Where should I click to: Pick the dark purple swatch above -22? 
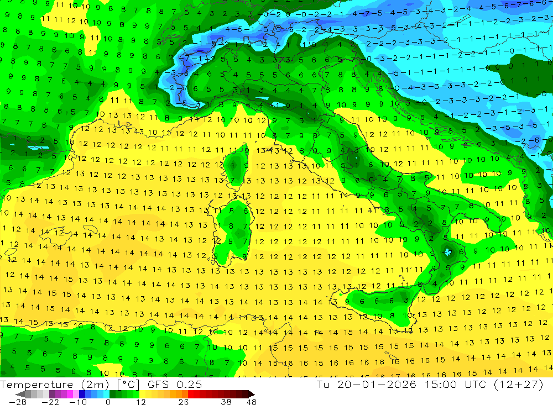click(52, 394)
